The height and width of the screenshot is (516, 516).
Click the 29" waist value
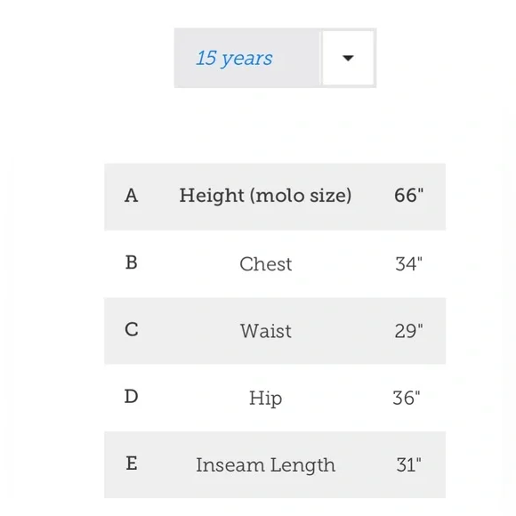click(408, 331)
